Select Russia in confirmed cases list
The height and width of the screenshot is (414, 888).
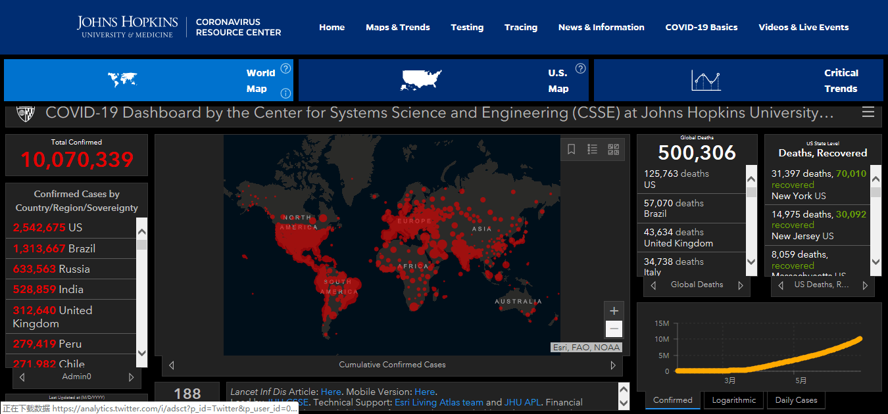[x=70, y=269]
